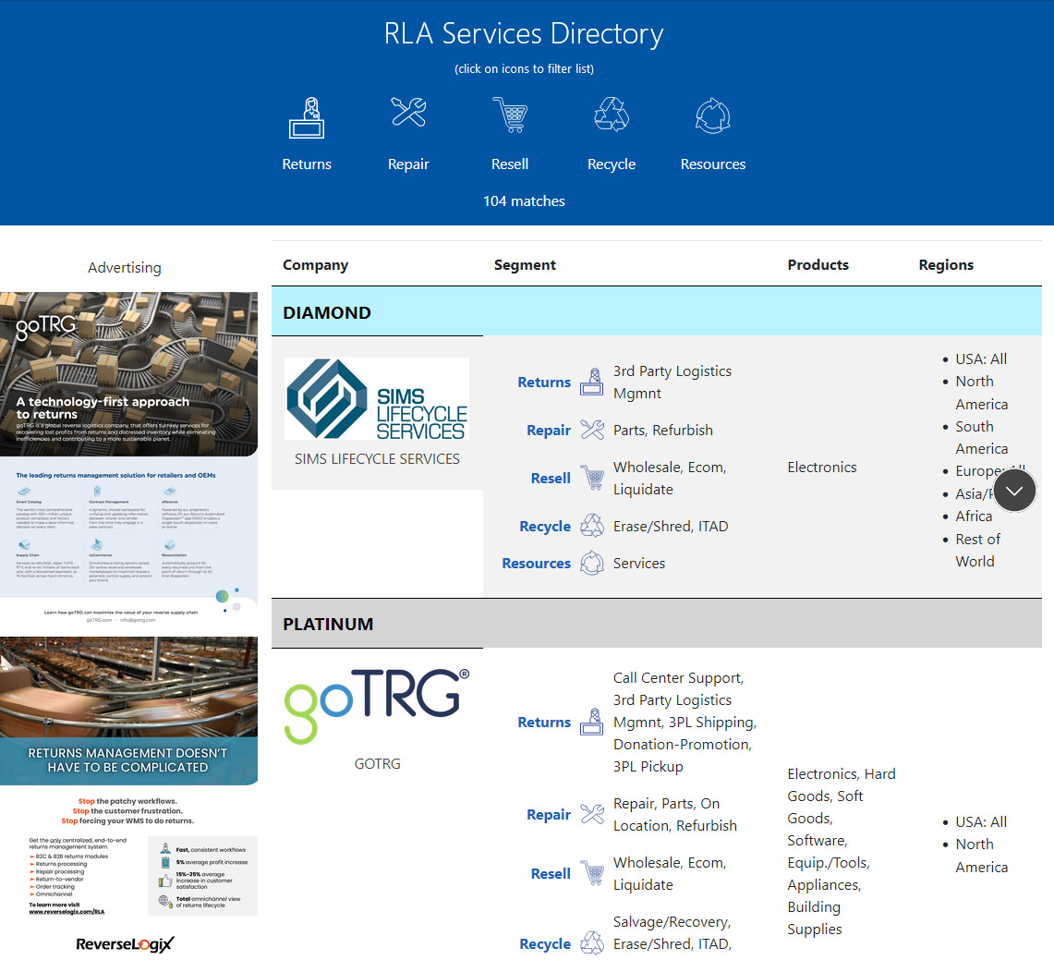Click the Recycle link in SIMS row
Image resolution: width=1054 pixels, height=960 pixels.
(545, 527)
